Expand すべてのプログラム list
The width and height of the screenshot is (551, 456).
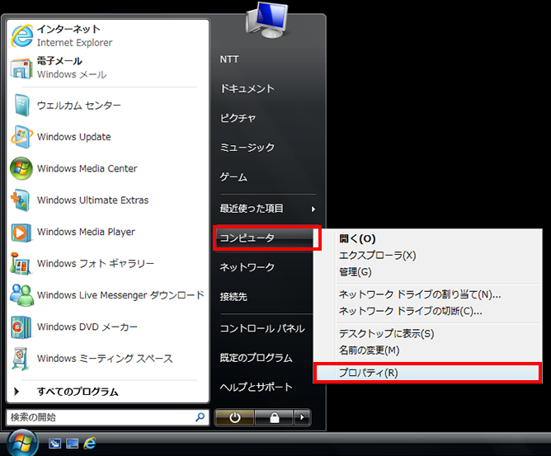[x=77, y=392]
